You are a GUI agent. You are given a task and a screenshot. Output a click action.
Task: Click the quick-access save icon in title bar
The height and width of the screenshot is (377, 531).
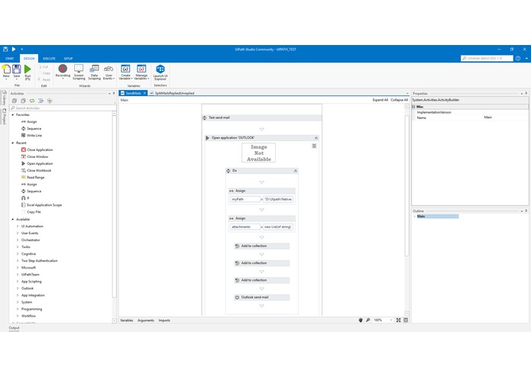5,49
